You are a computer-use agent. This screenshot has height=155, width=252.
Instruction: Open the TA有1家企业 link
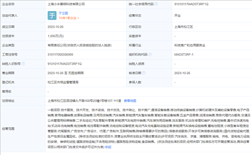point(69,18)
